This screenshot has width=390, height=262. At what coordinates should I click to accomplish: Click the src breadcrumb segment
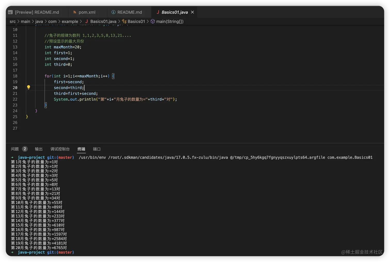pos(13,21)
